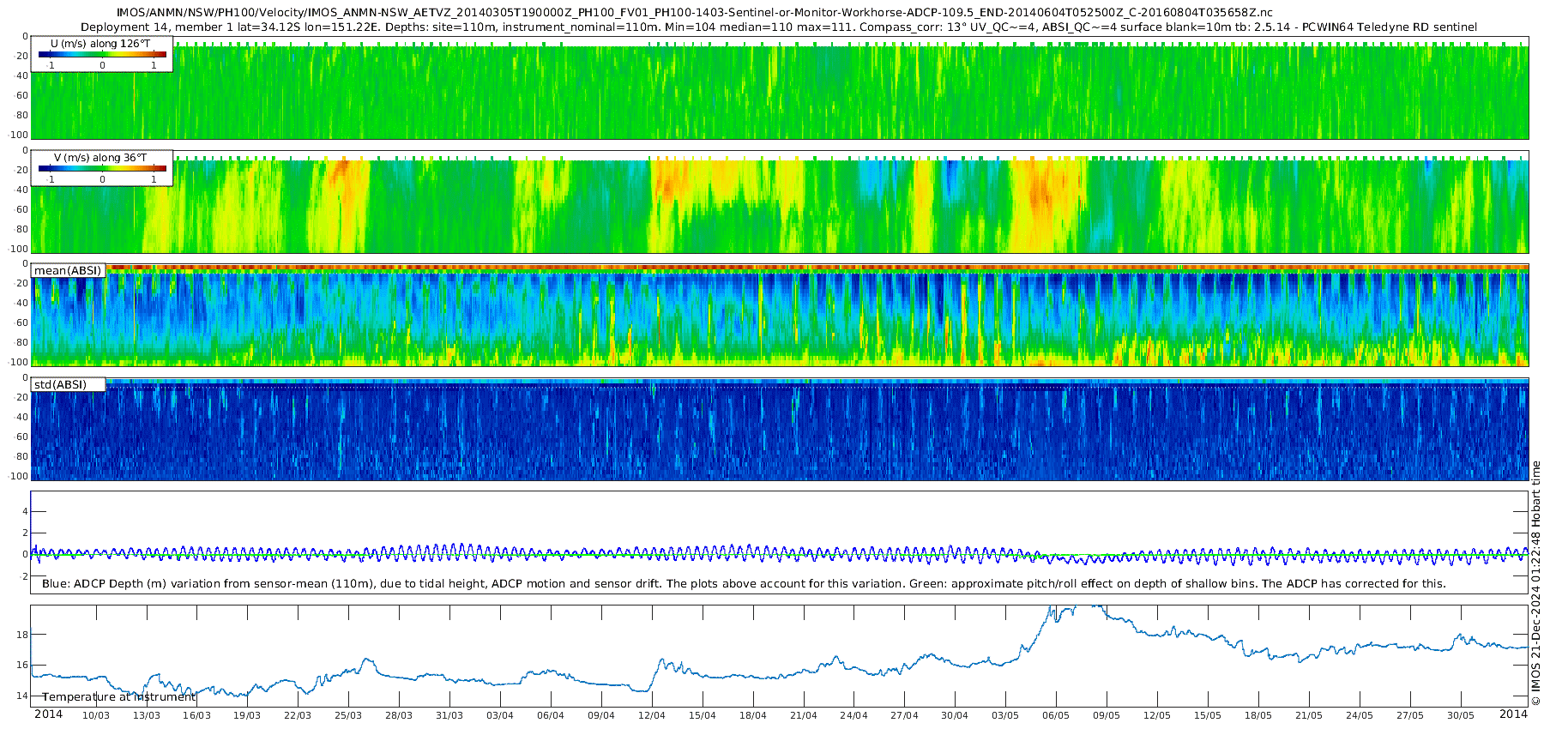This screenshot has height=729, width=1544.
Task: Click the '03/05' date tick label
Action: click(x=1005, y=715)
